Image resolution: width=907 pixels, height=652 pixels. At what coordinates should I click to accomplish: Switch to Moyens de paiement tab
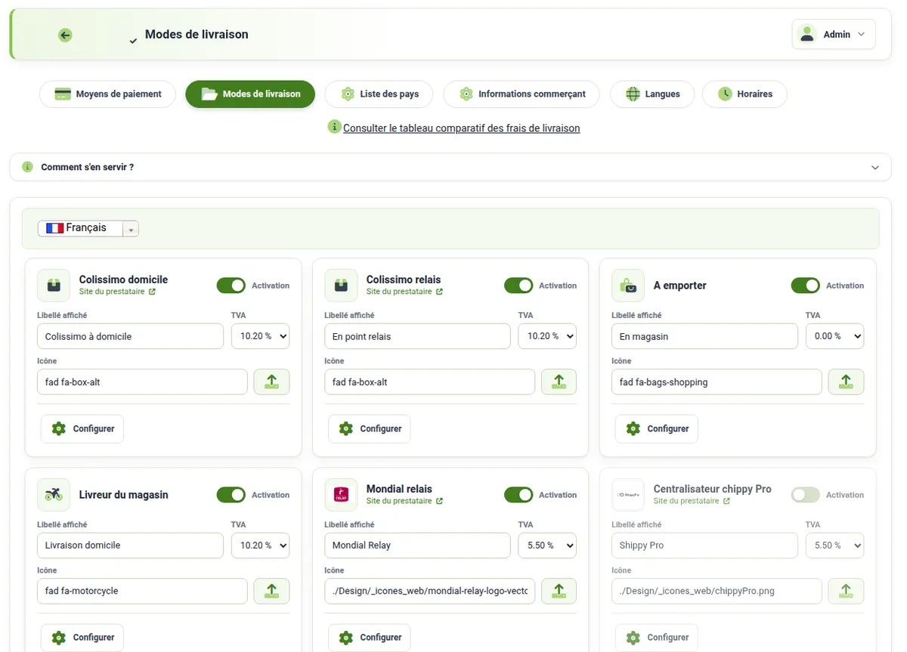click(107, 94)
